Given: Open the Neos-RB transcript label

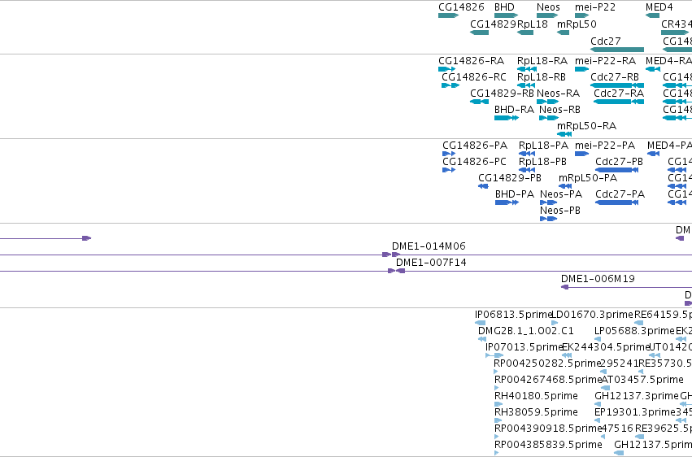Looking at the screenshot, I should [x=559, y=110].
